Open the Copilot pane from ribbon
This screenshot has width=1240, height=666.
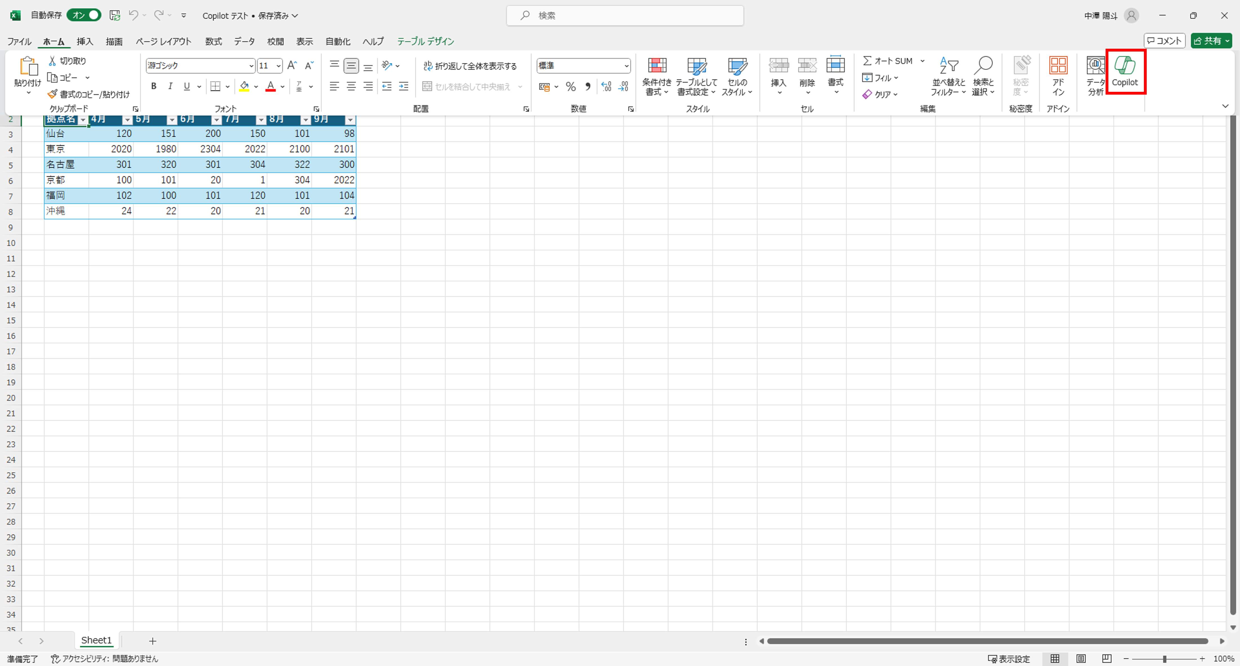(1124, 72)
